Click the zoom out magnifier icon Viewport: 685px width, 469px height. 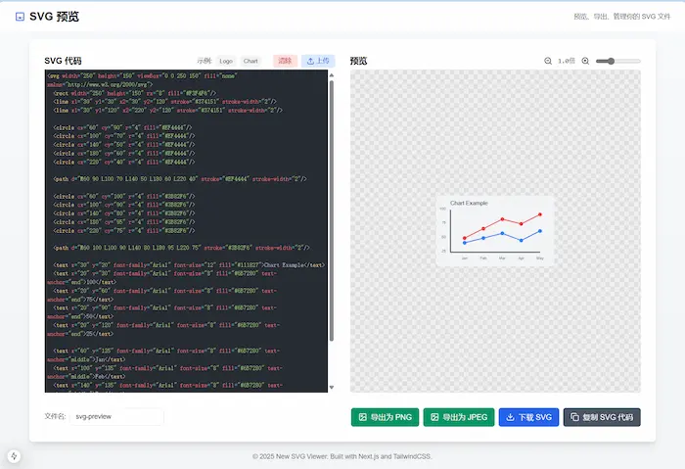click(x=548, y=61)
